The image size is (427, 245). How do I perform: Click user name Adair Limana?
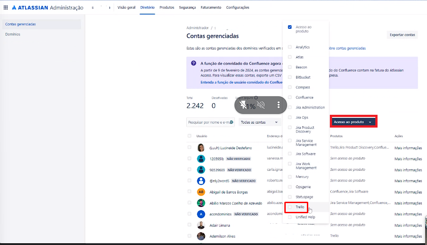pos(219,226)
